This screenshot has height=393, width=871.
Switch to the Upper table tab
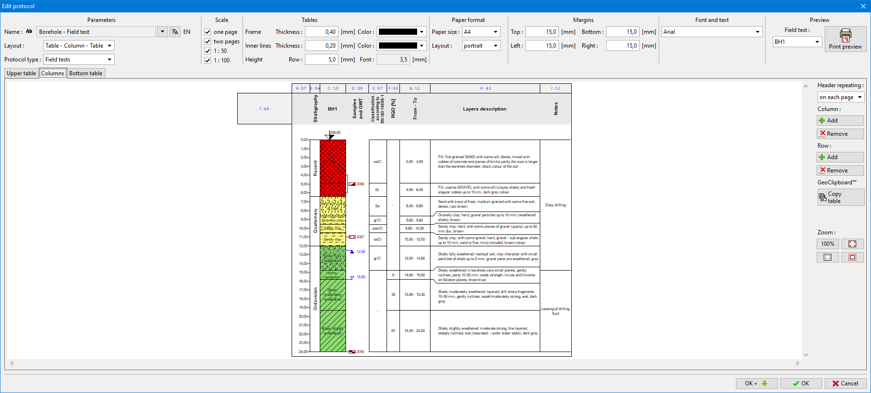pos(21,73)
